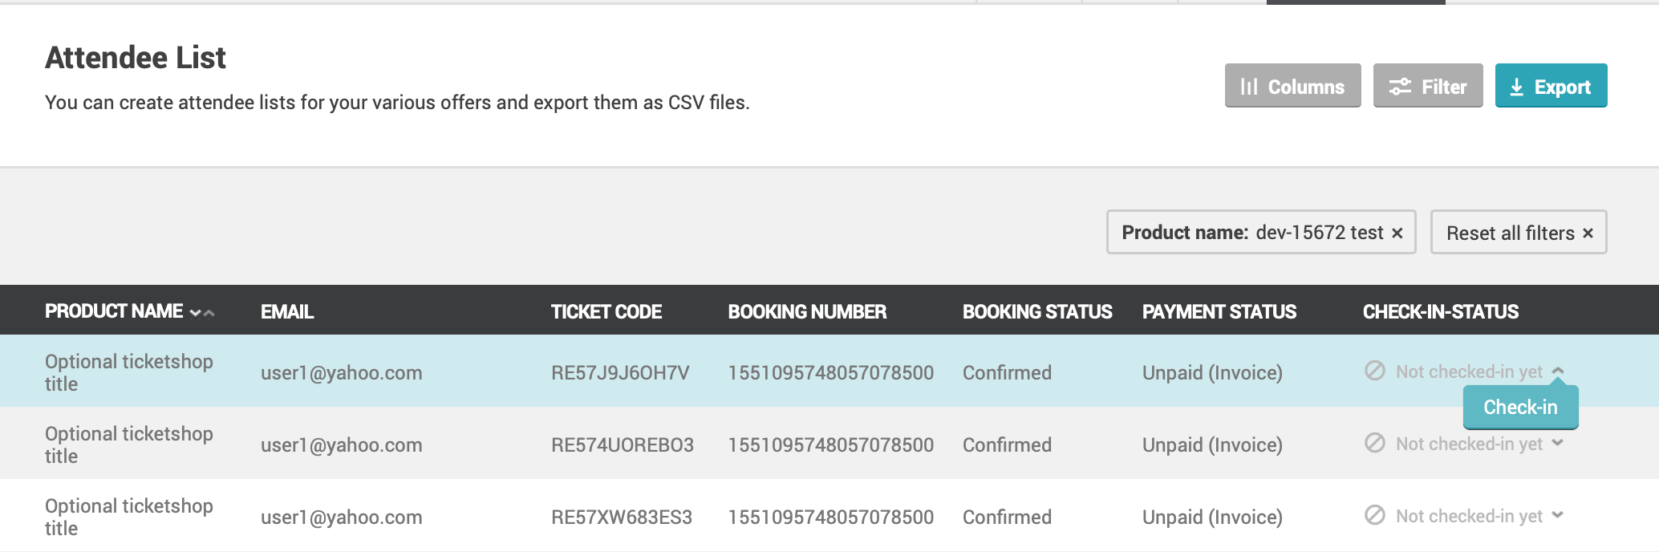The image size is (1659, 552).
Task: Open the Filter options
Action: [x=1428, y=86]
